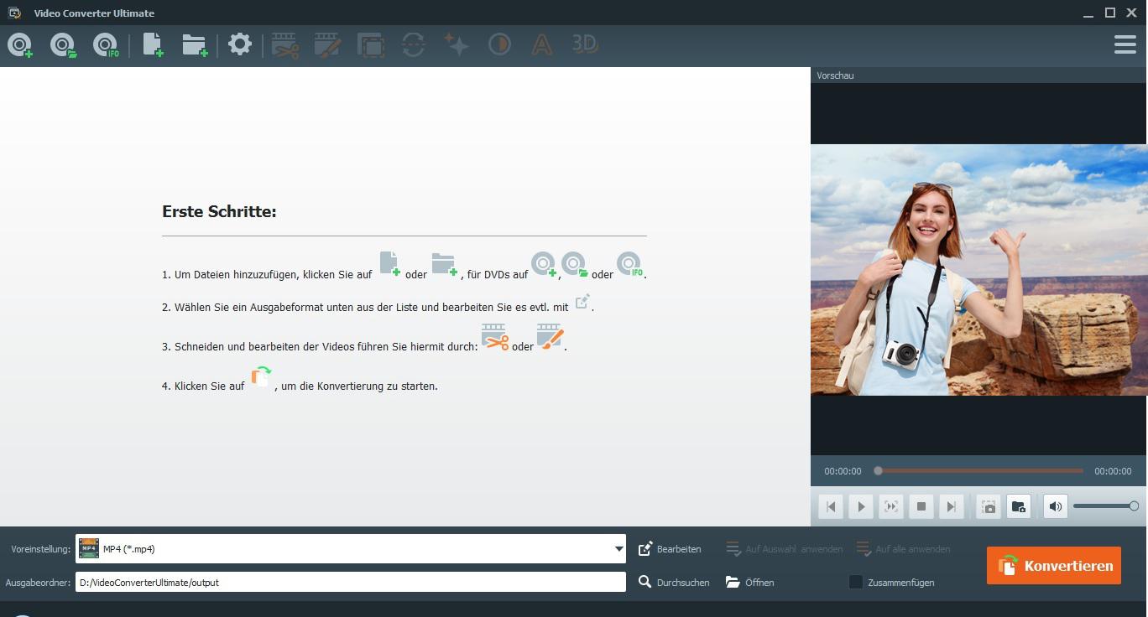Expand the Voreinstellung format dropdown
Image resolution: width=1148 pixels, height=617 pixels.
[x=618, y=549]
